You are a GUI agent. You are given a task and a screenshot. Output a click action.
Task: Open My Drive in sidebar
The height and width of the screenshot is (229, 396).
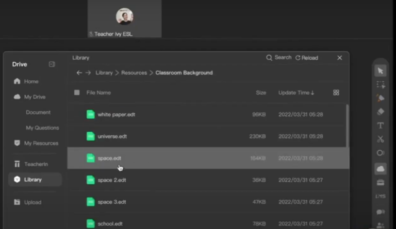tap(35, 97)
